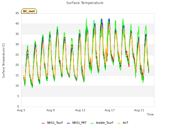Click the 35 y-axis tick label
170x128 pixels.
[17, 34]
